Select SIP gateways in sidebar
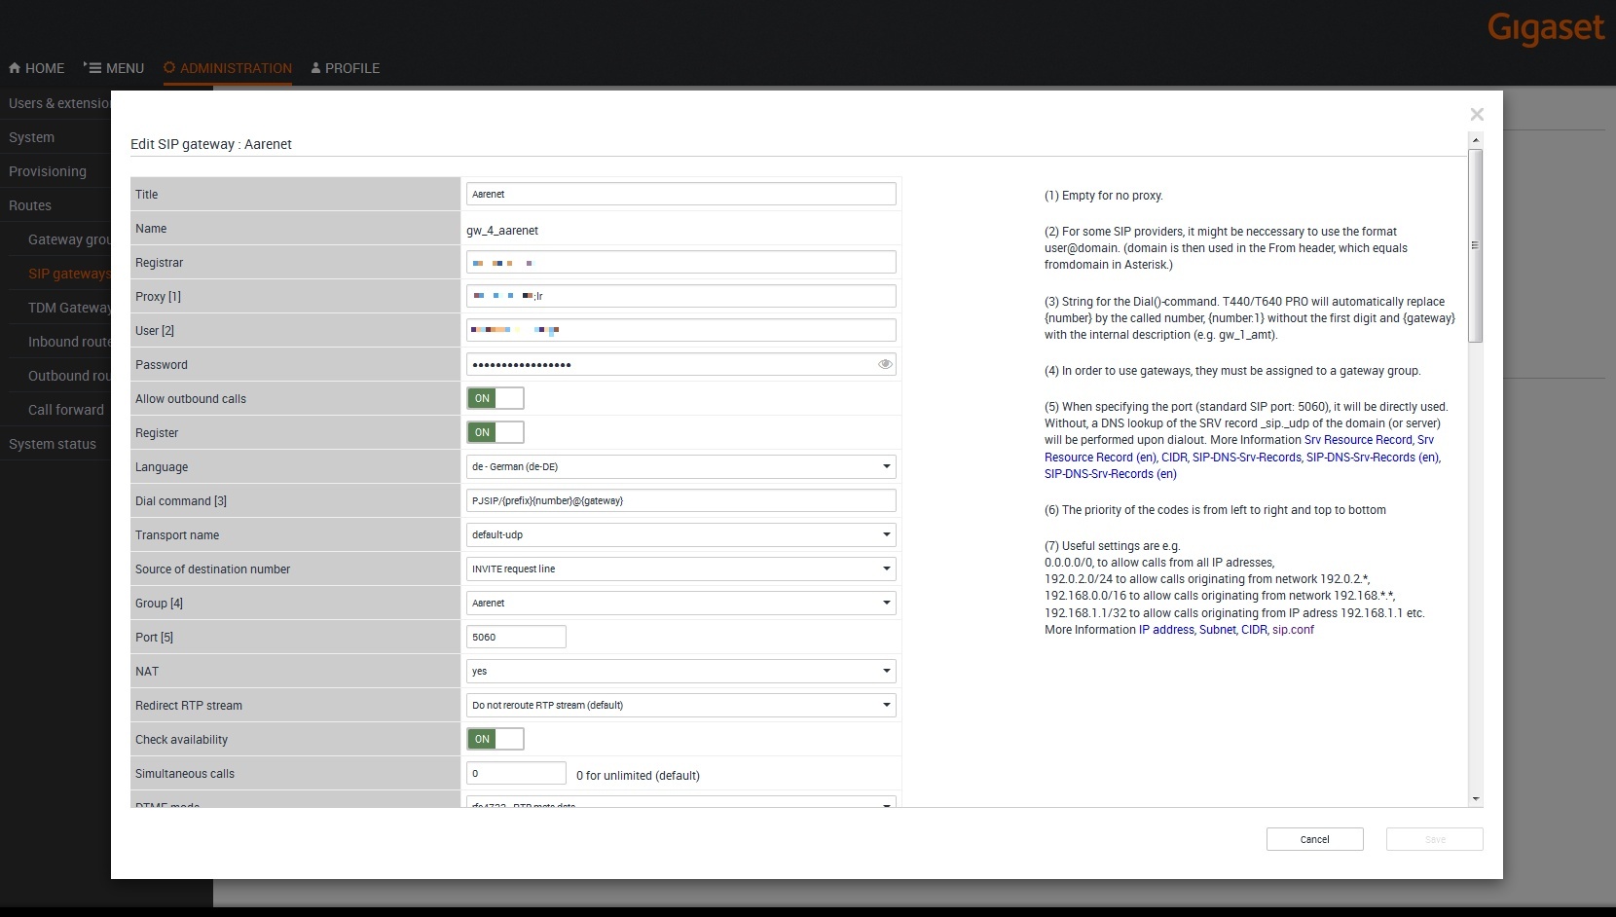This screenshot has width=1616, height=917. point(69,274)
